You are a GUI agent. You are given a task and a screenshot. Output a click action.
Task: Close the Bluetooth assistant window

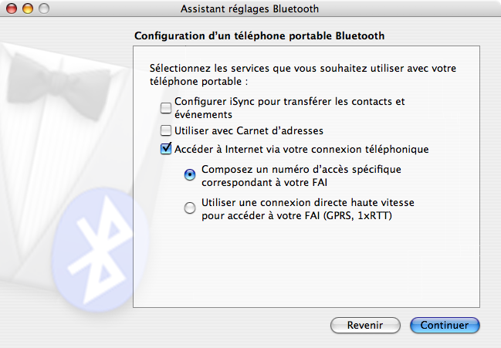pos(12,8)
